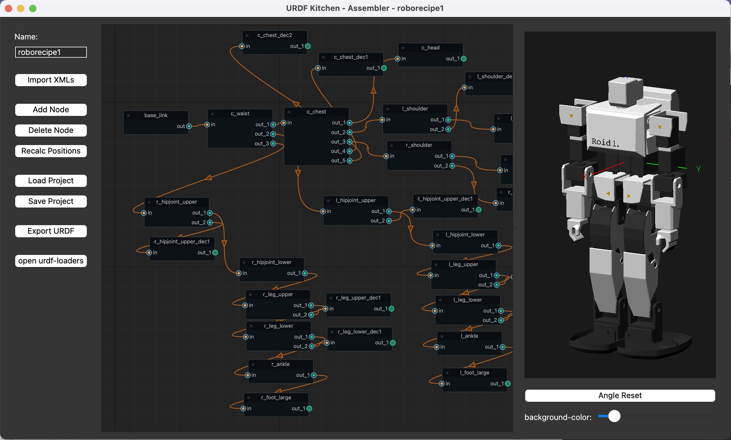Click the Export URDF button
This screenshot has width=731, height=440.
click(51, 231)
